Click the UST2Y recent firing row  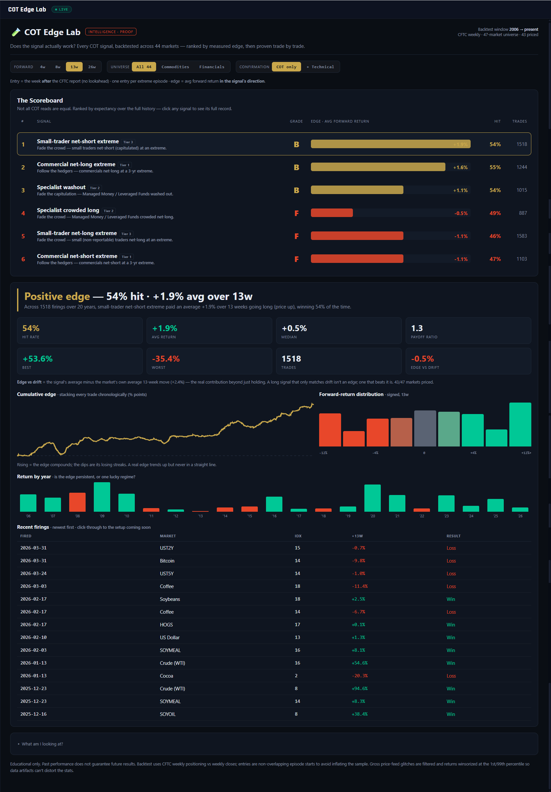(x=274, y=548)
